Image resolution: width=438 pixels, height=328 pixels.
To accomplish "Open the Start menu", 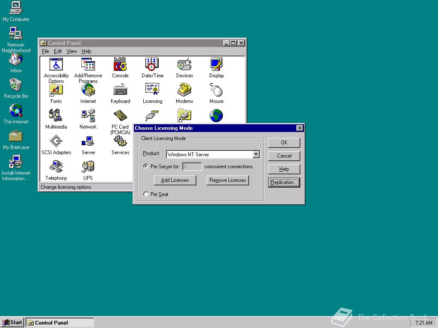I will pos(12,323).
